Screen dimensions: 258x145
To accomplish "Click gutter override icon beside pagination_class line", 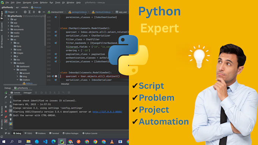I will [56, 54].
